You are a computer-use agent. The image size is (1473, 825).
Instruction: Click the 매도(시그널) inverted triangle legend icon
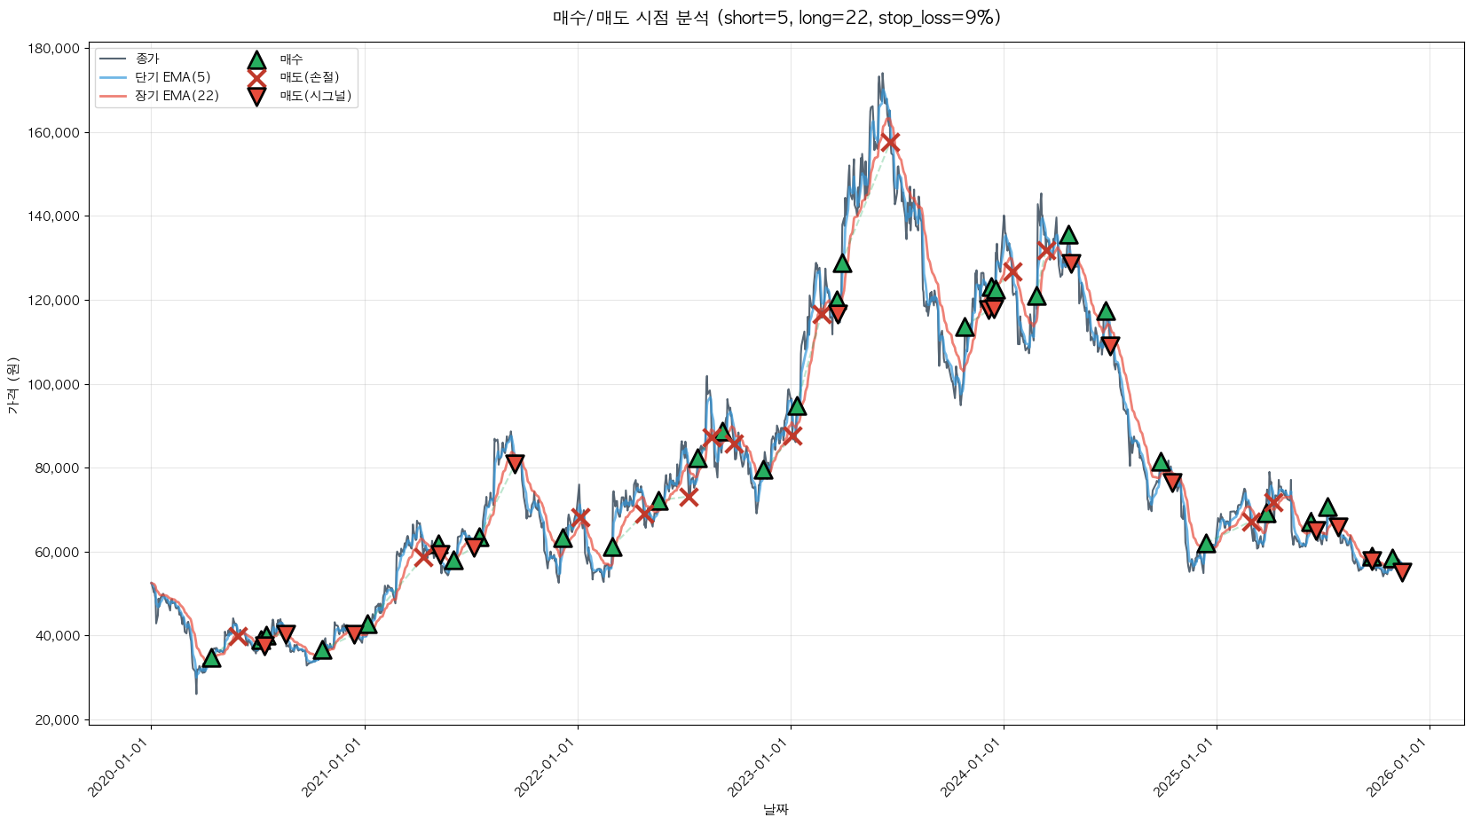256,97
